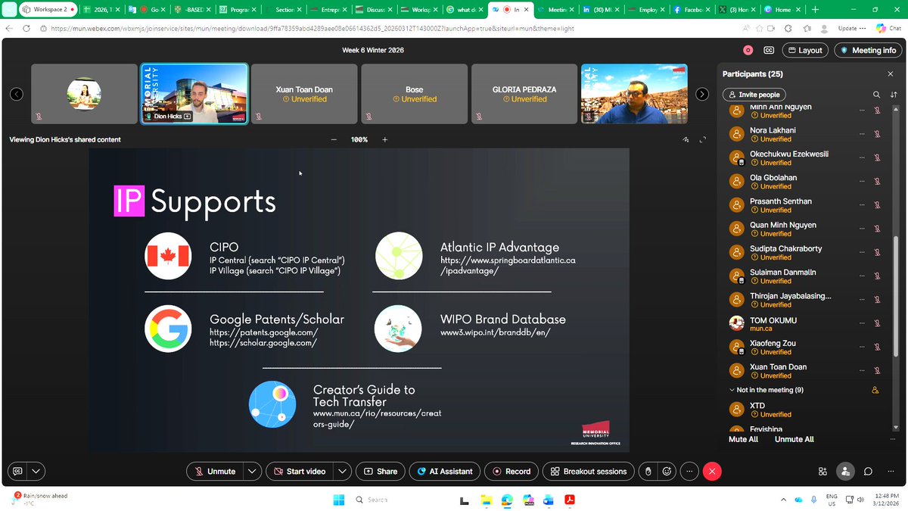Toggle mute for Sudipta Chakraborty
The image size is (908, 511).
[877, 252]
